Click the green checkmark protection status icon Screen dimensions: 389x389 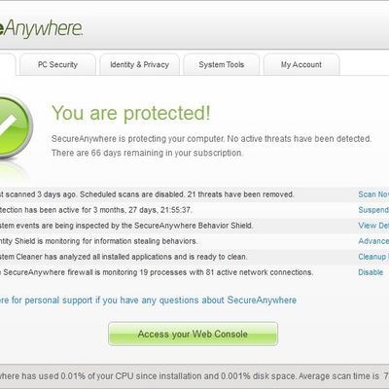pyautogui.click(x=15, y=126)
